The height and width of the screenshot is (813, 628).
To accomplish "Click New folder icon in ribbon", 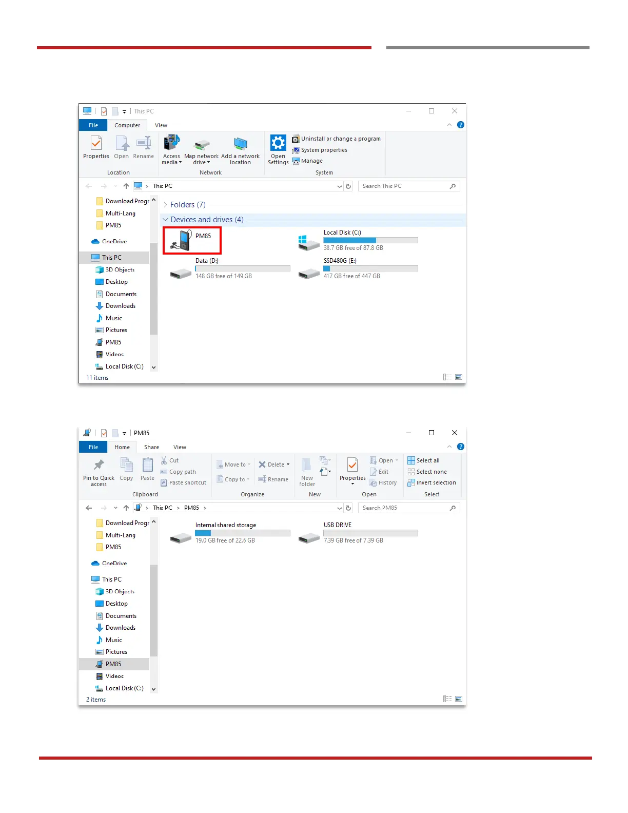I will (x=307, y=472).
